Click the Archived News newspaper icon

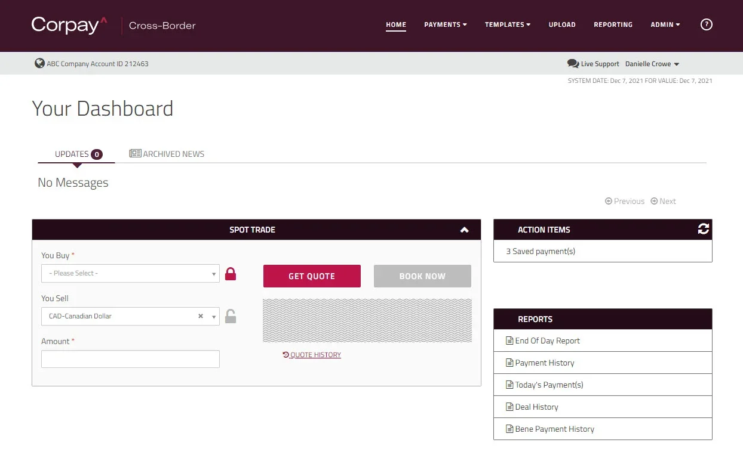click(x=135, y=154)
